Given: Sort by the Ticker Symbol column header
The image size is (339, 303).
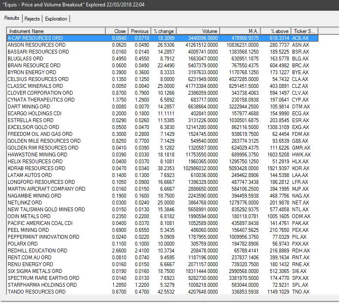Looking at the screenshot, I should coord(305,31).
